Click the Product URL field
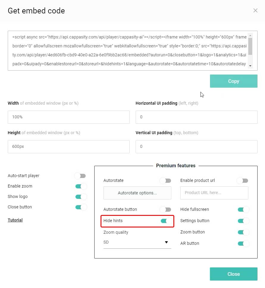The height and width of the screenshot is (288, 265). coord(214,193)
